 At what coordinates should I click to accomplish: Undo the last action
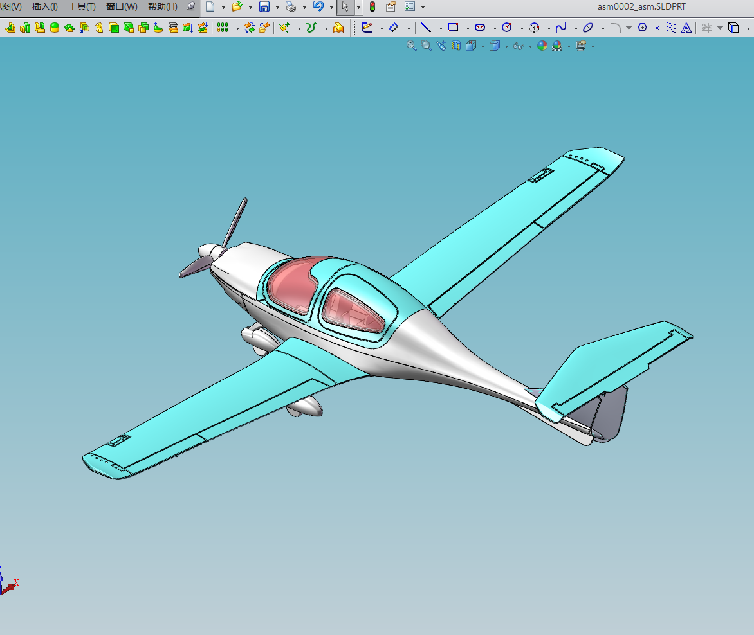click(318, 6)
